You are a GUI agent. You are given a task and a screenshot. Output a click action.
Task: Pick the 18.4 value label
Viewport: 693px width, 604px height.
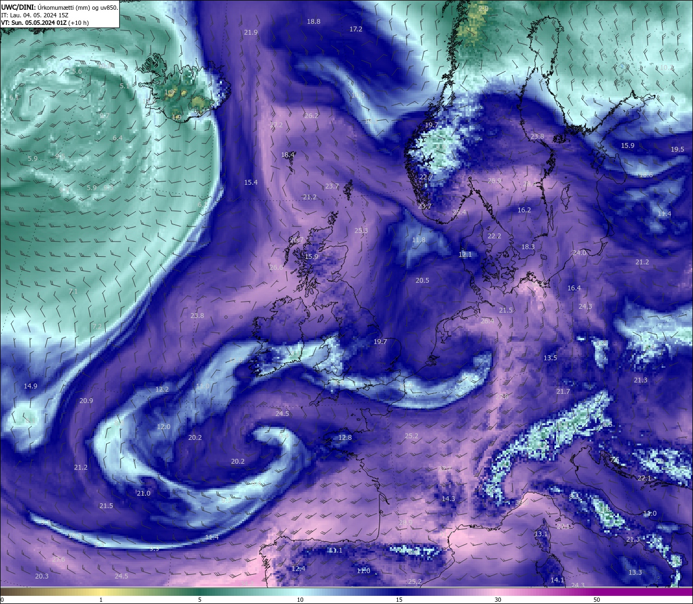point(287,155)
